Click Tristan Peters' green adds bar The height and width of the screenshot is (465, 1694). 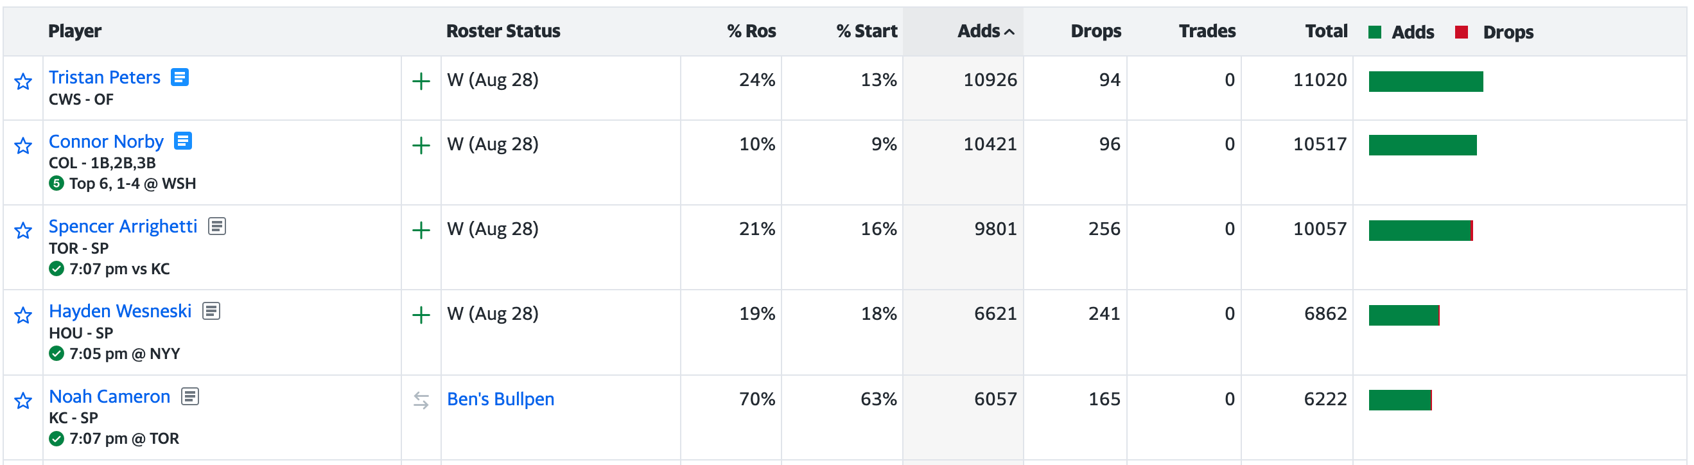1426,82
